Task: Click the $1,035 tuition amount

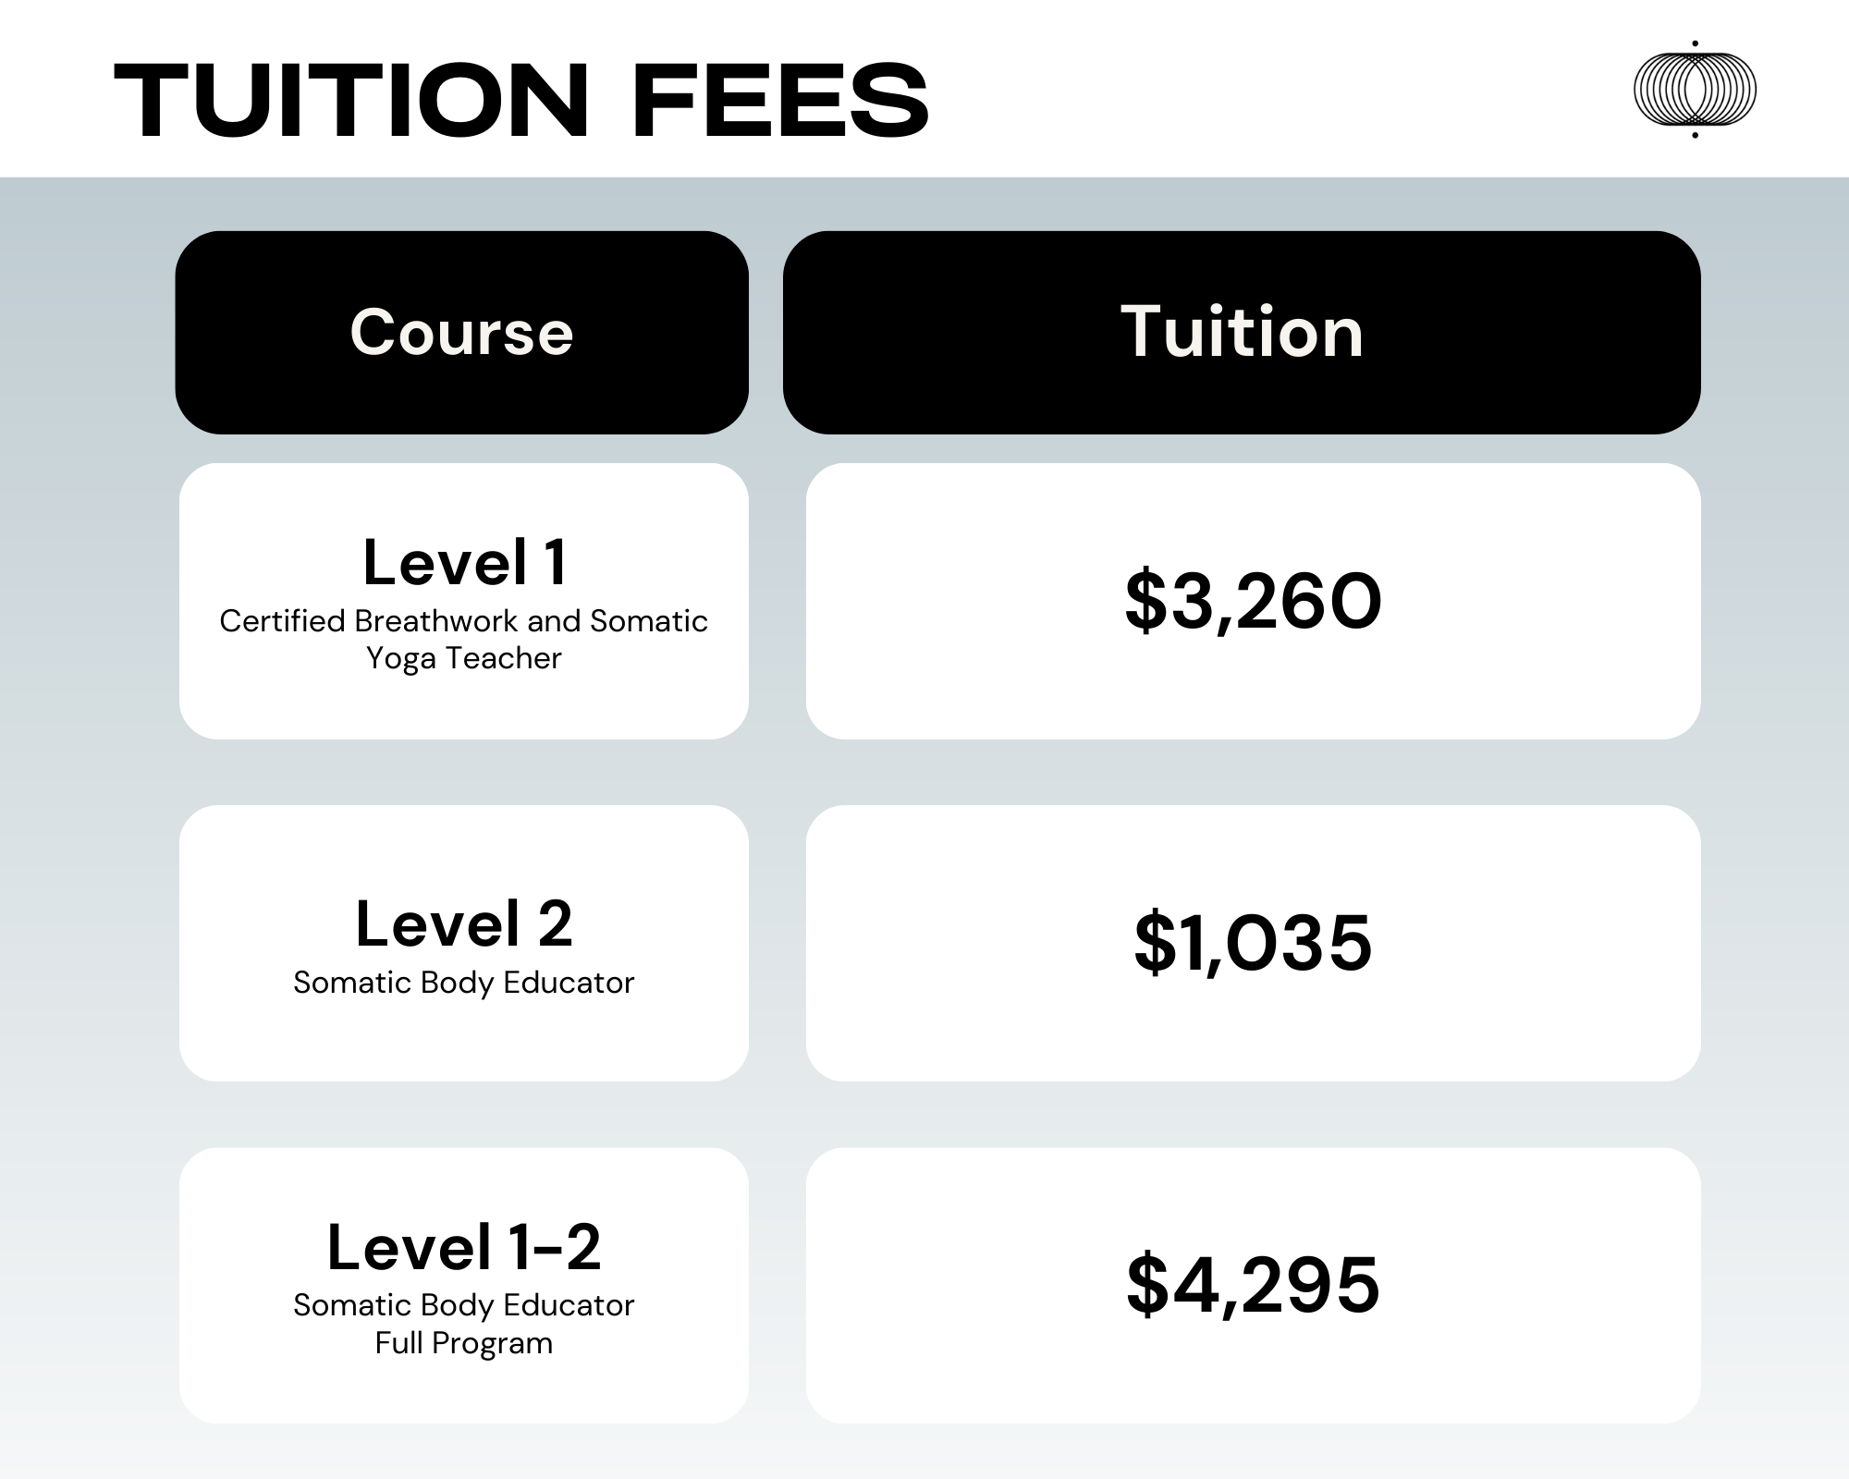Action: [1253, 943]
